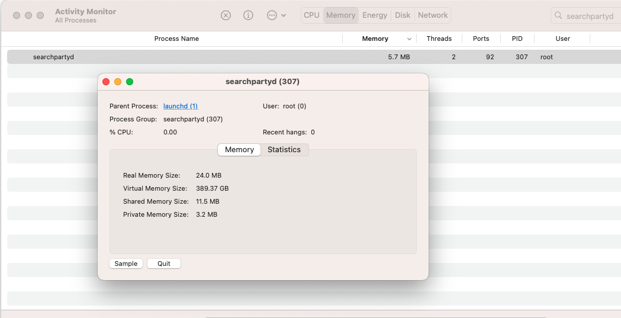Click the threads count 2 cell

453,57
